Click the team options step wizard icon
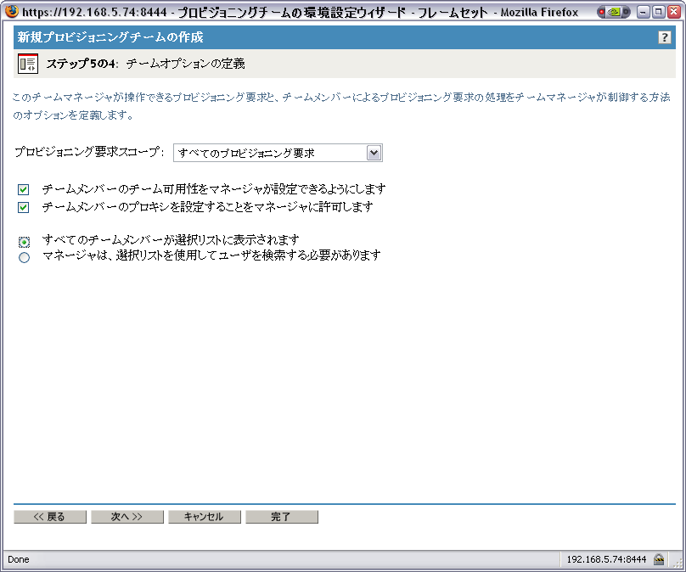 click(x=27, y=64)
